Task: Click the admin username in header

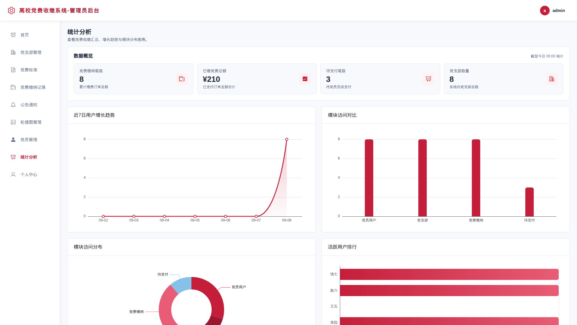Action: [559, 11]
